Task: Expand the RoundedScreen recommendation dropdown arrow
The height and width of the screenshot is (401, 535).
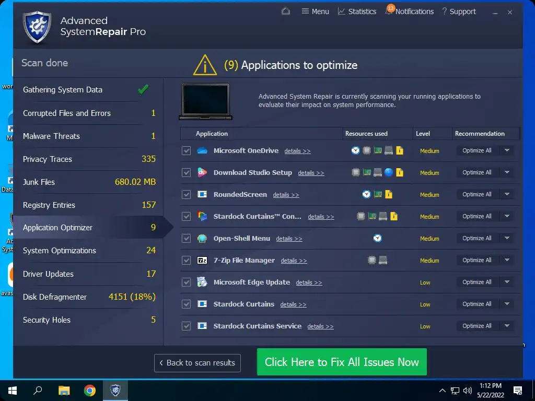Action: tap(507, 194)
